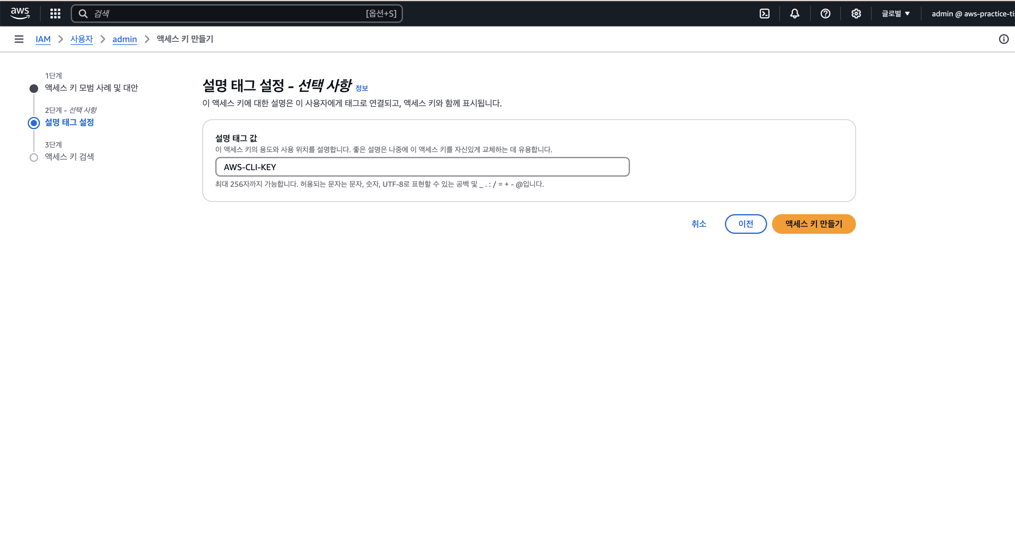Screen dimensions: 1015x544
Task: Select the 설명 태그 설정 step indicator
Action: click(69, 122)
